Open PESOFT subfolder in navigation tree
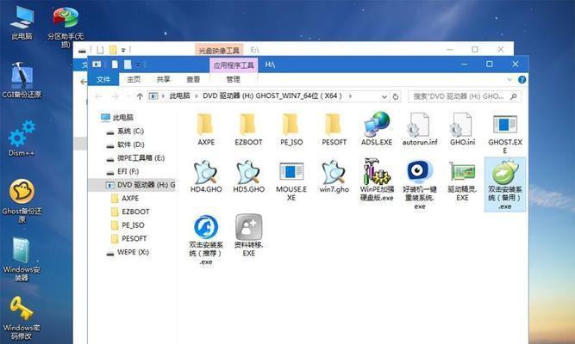 click(128, 238)
